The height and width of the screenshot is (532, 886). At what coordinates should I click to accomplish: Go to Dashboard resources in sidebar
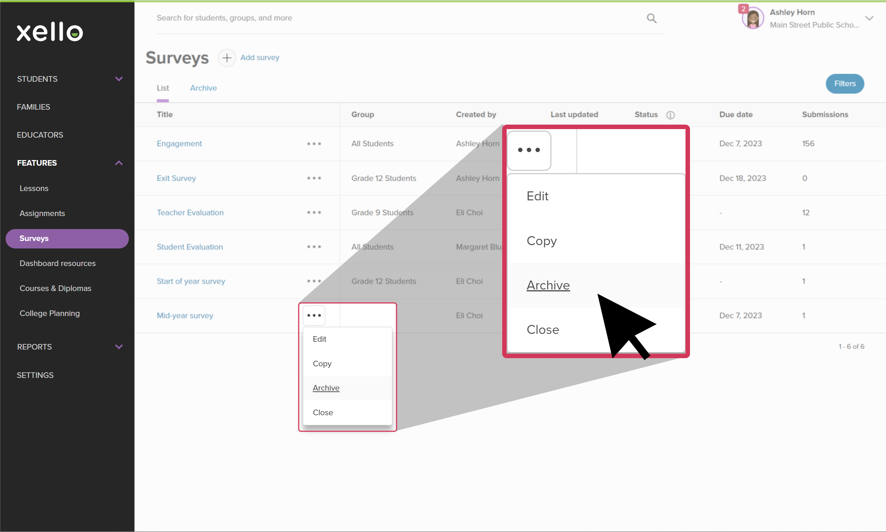tap(57, 263)
